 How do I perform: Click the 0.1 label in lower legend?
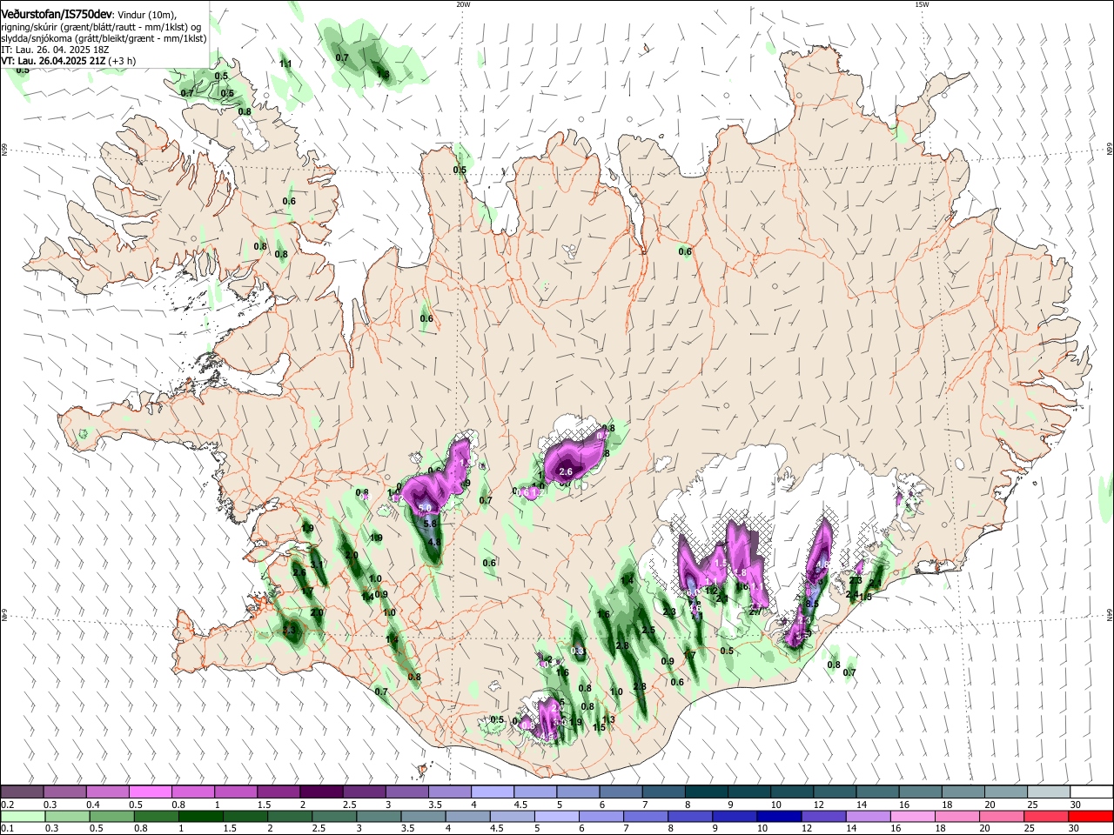click(x=7, y=828)
